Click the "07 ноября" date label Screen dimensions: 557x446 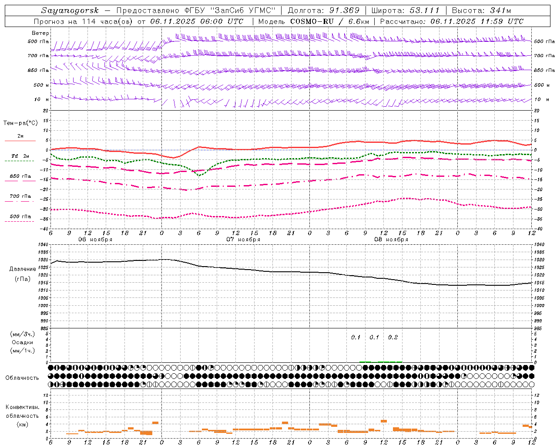pyautogui.click(x=243, y=240)
